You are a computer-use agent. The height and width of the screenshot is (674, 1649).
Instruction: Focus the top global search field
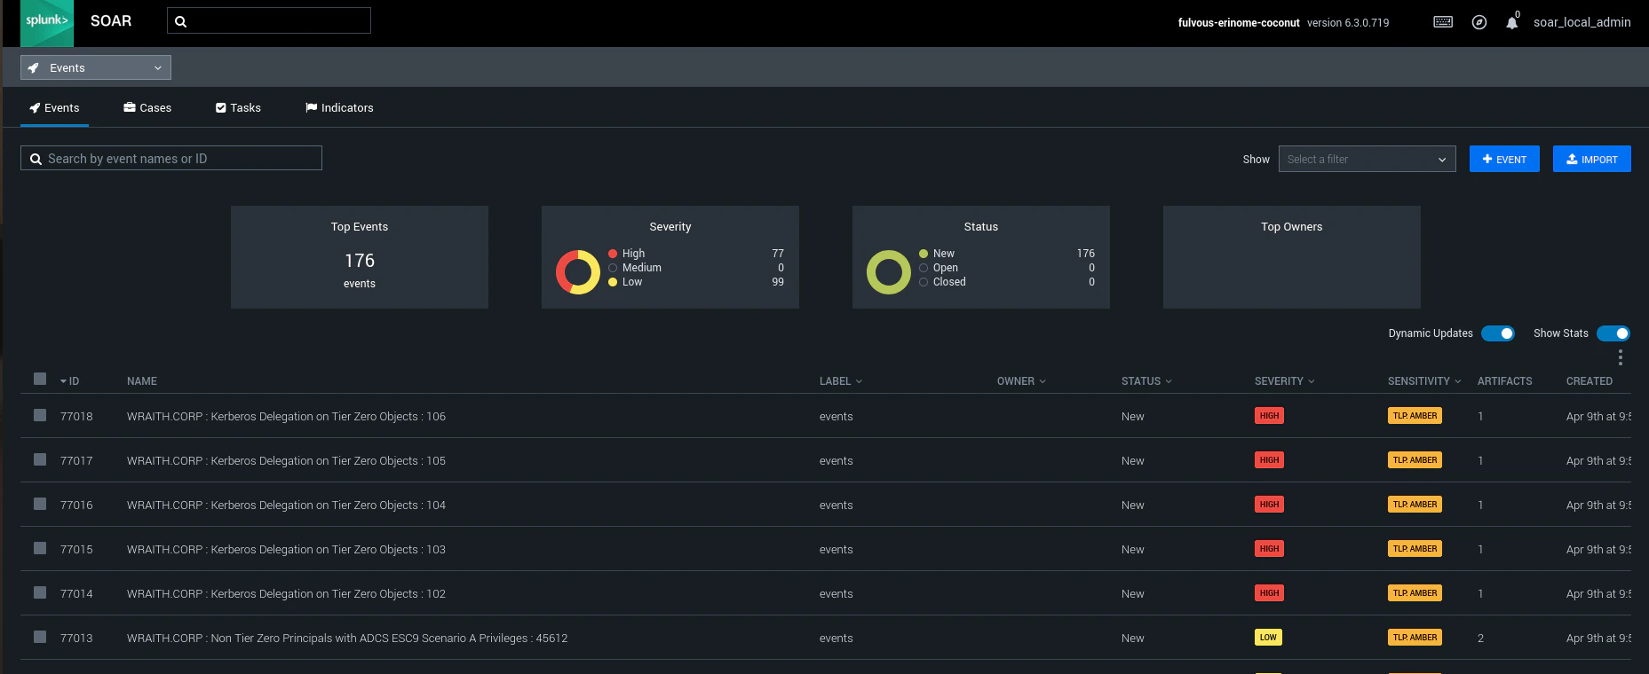(x=269, y=20)
